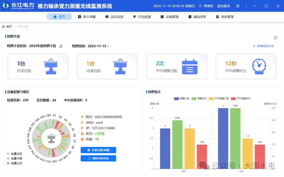Click the 新增检修计划 link
The width and height of the screenshot is (284, 177).
click(263, 46)
